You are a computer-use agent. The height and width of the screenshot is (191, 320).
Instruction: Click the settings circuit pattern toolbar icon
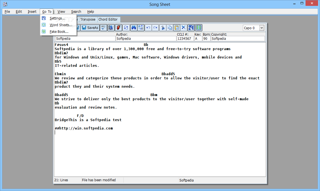[x=191, y=28]
